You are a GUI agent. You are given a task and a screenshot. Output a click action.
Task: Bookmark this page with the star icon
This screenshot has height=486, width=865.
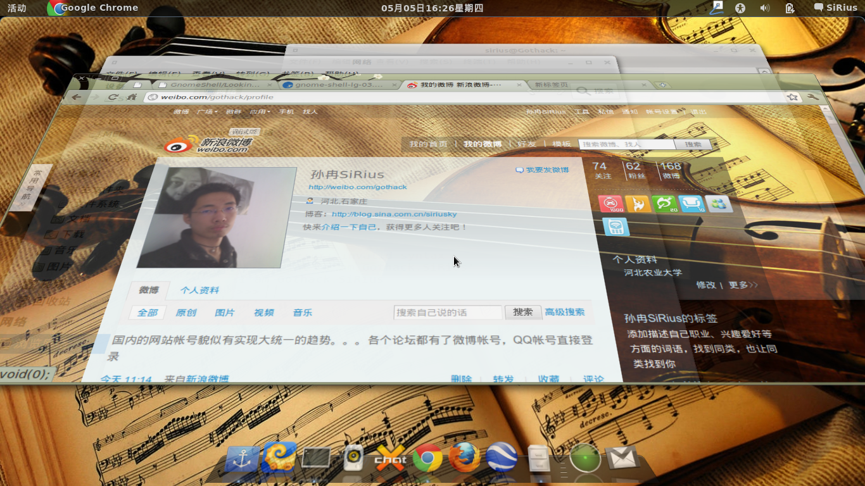[792, 97]
